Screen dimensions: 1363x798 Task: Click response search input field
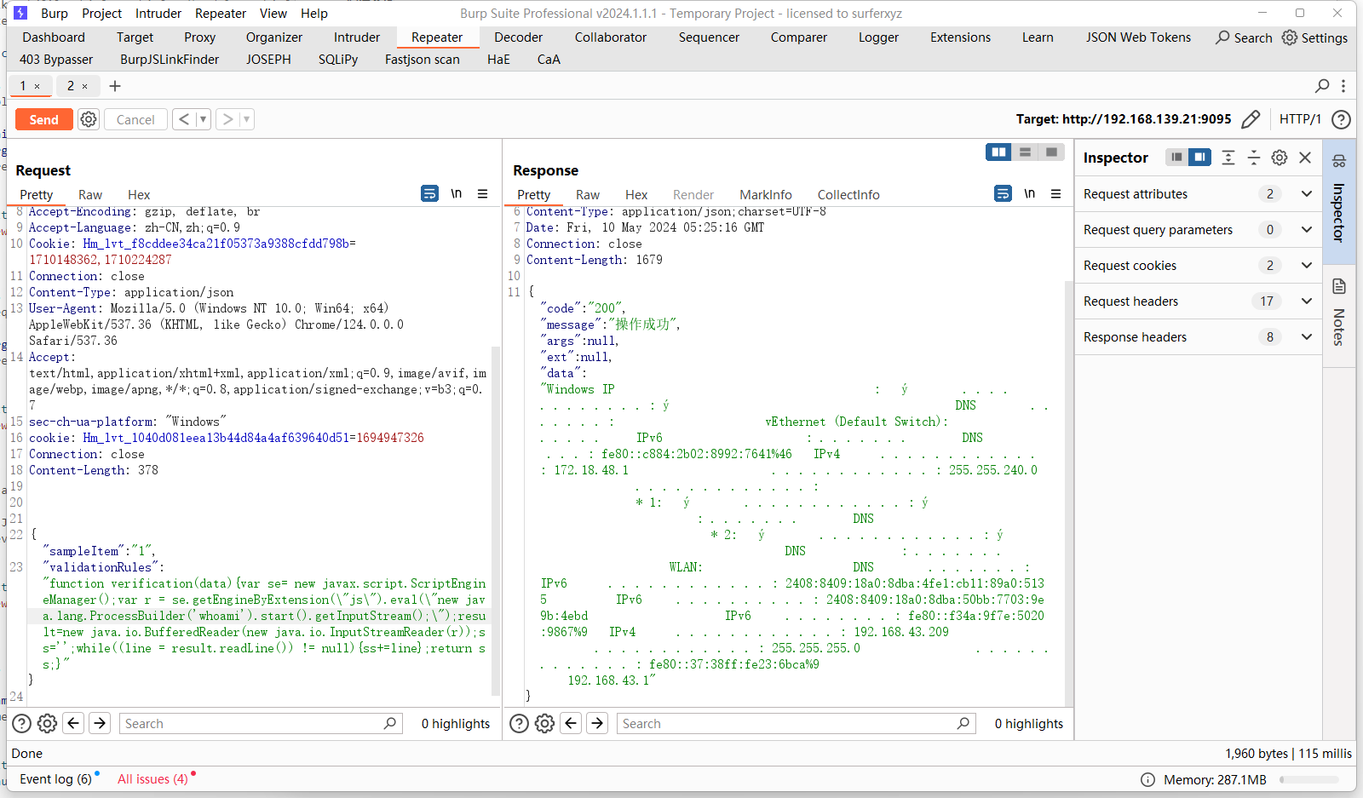click(x=796, y=723)
